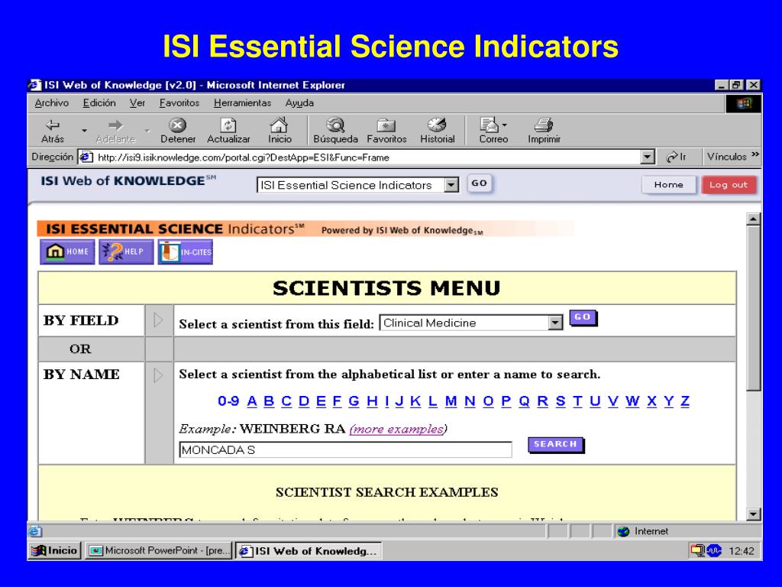Viewport: 782px width, 587px height.
Task: Click the page scrollbar down arrow
Action: coord(753,514)
